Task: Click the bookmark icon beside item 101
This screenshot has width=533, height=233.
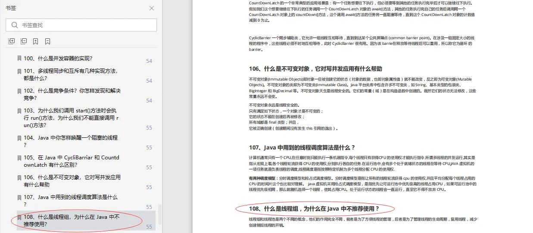Action: click(19, 71)
